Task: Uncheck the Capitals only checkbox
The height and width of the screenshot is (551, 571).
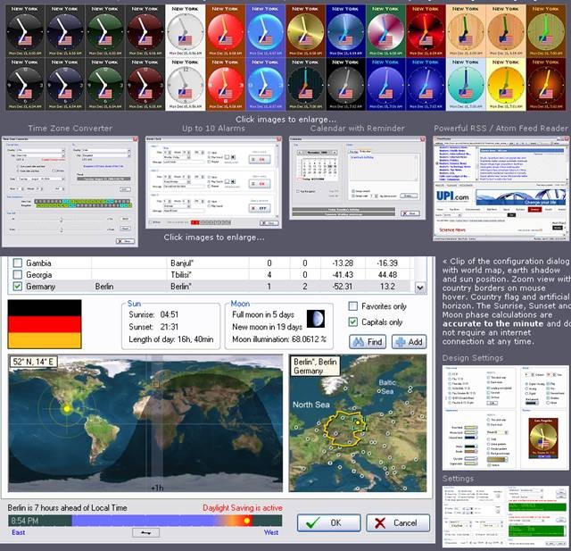Action: click(x=354, y=321)
